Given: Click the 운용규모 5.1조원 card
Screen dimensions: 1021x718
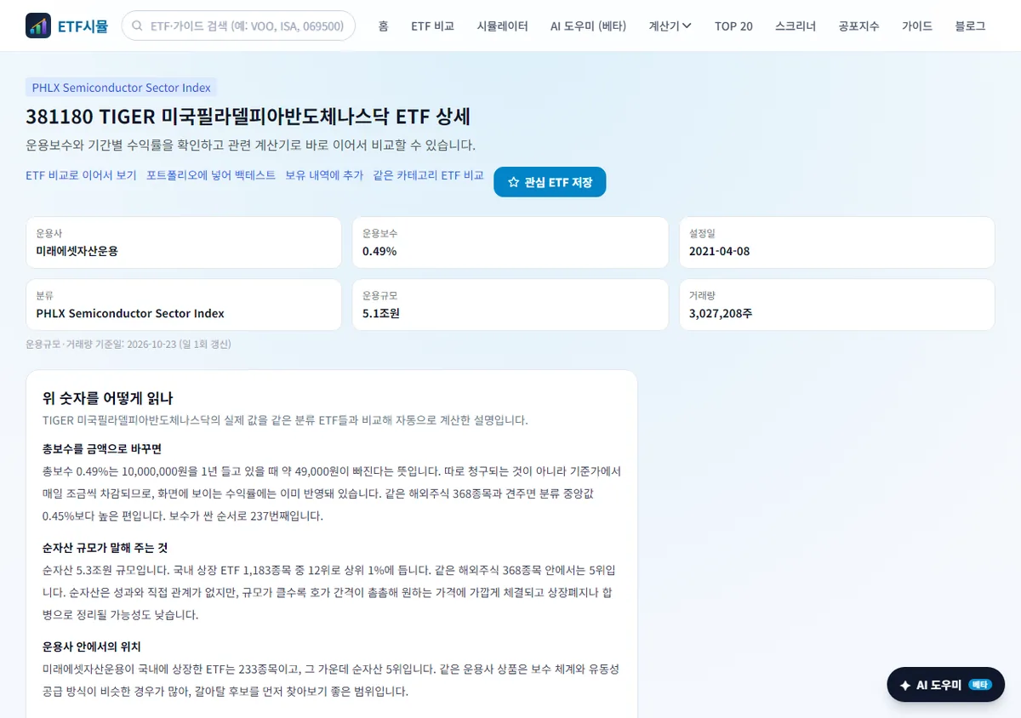Looking at the screenshot, I should click(510, 305).
